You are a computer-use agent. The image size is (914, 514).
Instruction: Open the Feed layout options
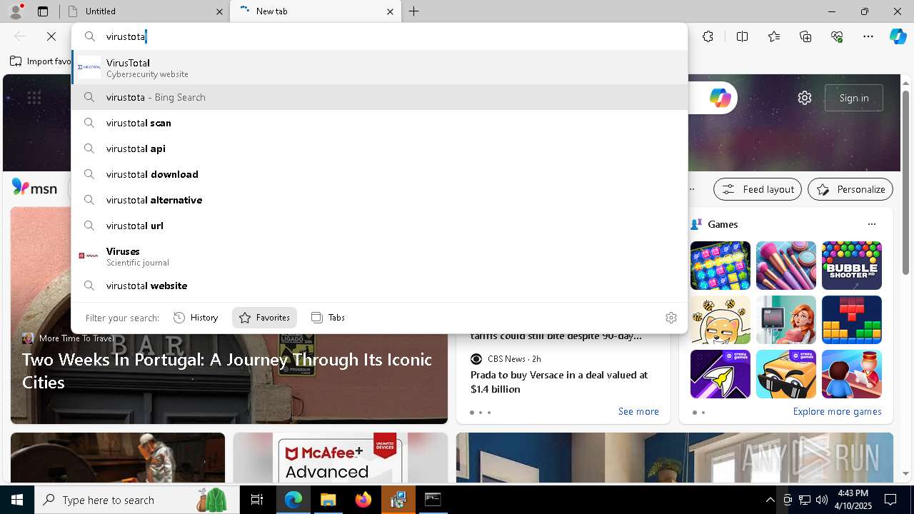tap(758, 189)
